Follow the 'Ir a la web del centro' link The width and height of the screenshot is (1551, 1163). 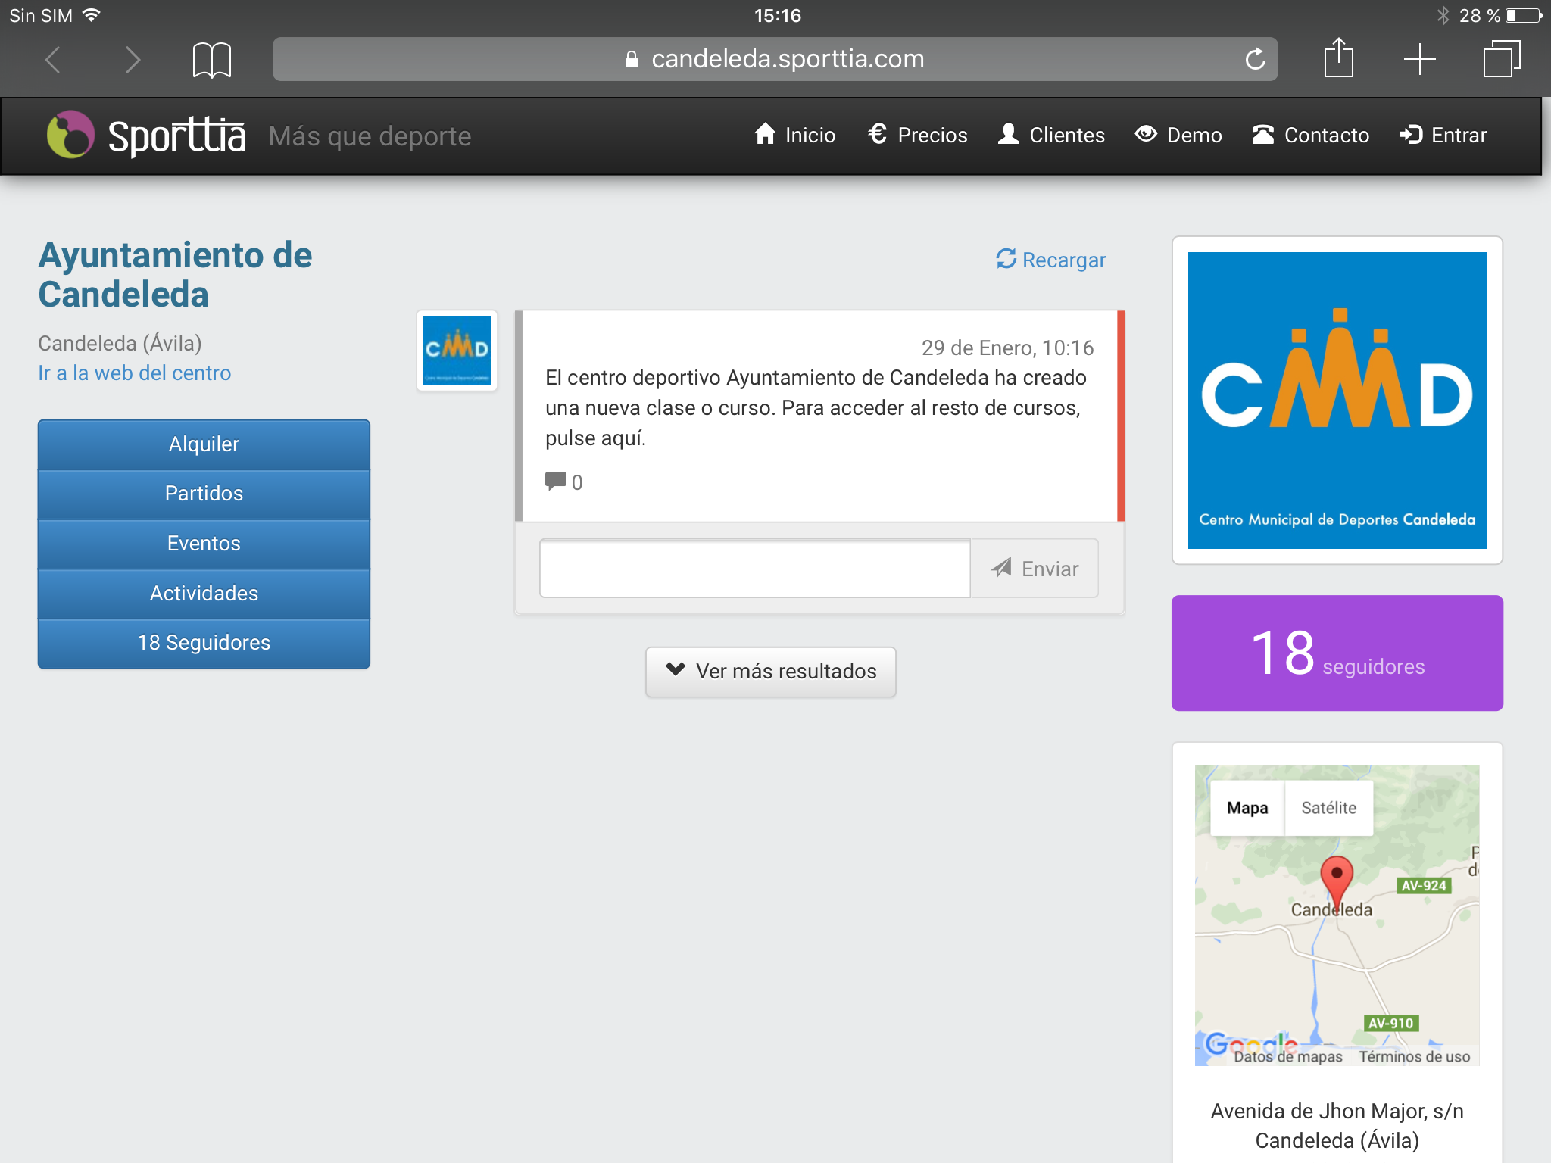(135, 373)
